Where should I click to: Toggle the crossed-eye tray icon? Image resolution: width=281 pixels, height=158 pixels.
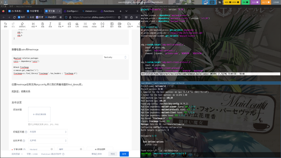click(x=219, y=2)
